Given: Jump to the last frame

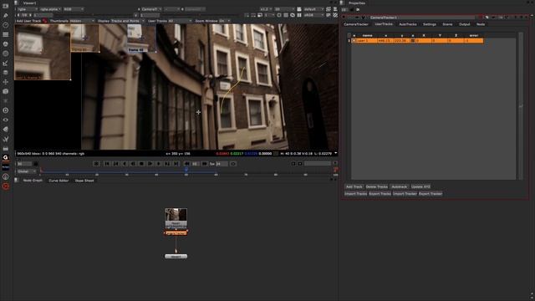Looking at the screenshot, I should tap(176, 164).
